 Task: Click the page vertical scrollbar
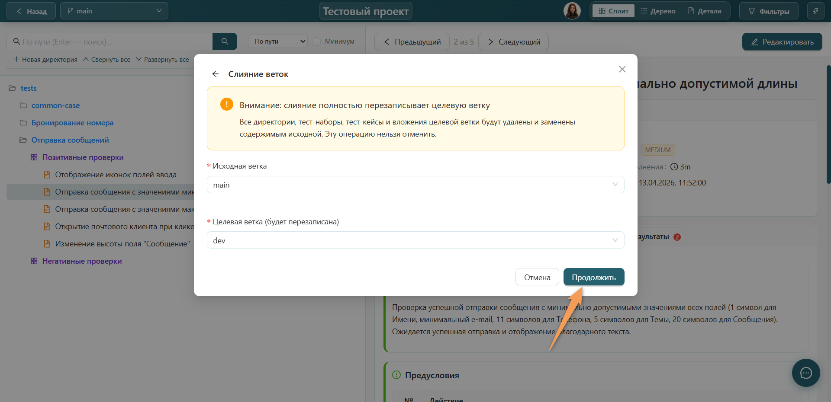pyautogui.click(x=828, y=124)
